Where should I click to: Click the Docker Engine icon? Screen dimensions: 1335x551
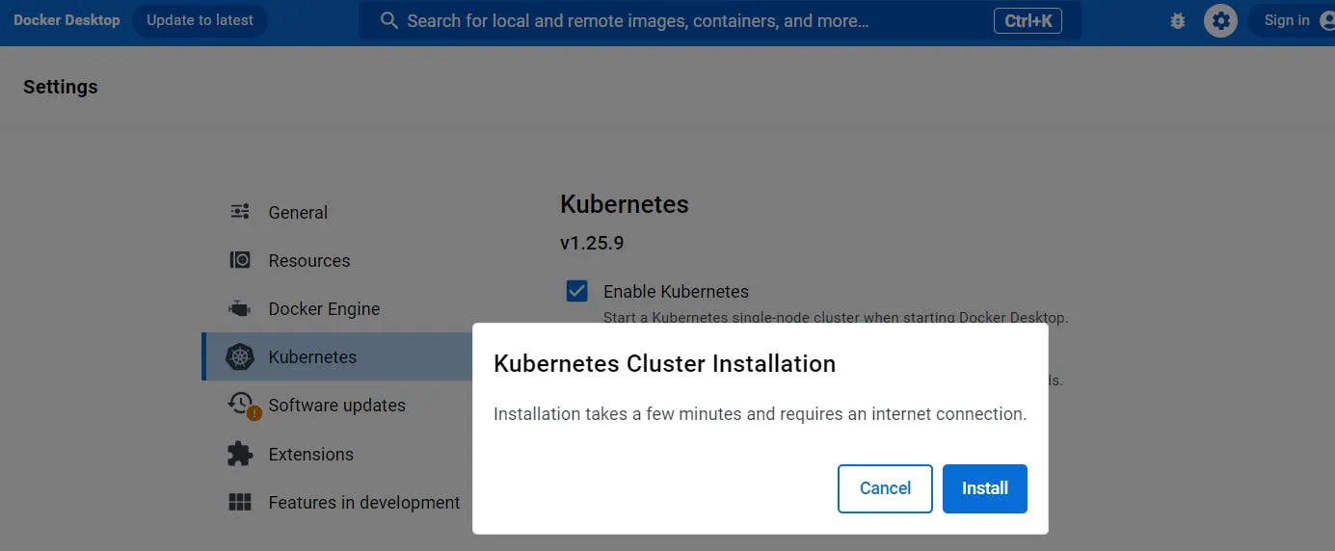click(x=239, y=308)
